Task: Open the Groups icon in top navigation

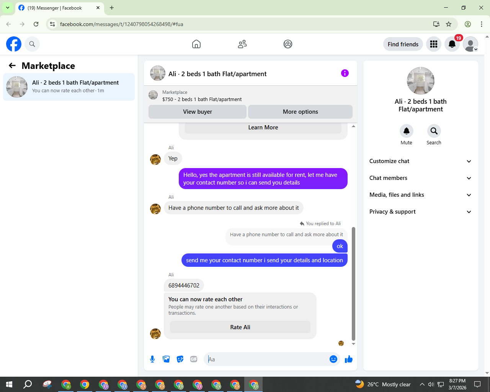Action: pos(288,44)
